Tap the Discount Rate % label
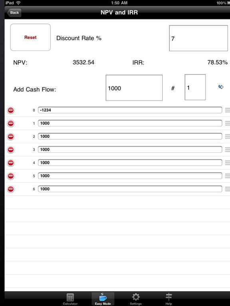The height and width of the screenshot is (306, 230). click(79, 38)
